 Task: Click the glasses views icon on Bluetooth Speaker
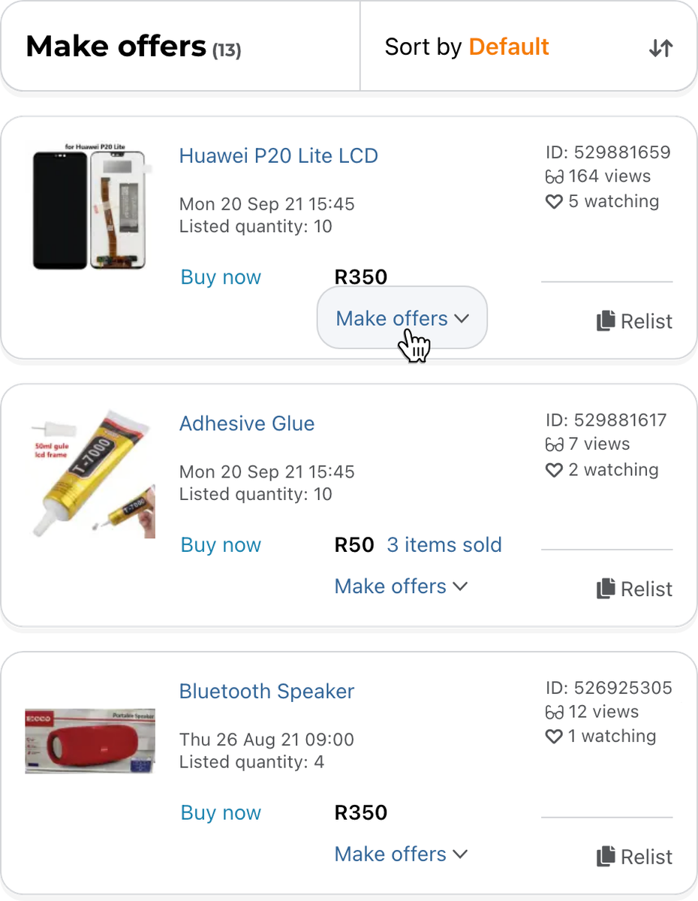(554, 713)
